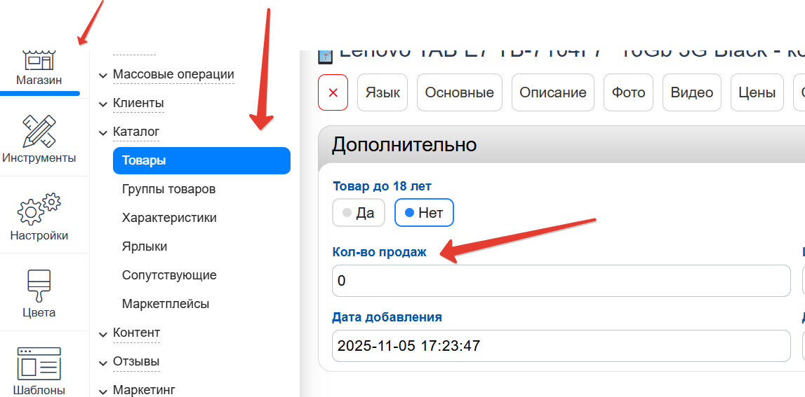This screenshot has height=397, width=805.
Task: Expand the Клиенты menu group
Action: click(138, 103)
